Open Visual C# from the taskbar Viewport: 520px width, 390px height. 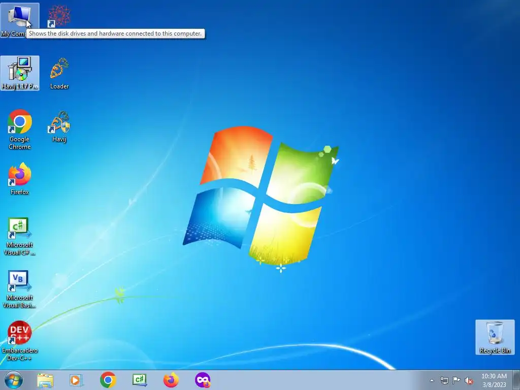point(139,380)
